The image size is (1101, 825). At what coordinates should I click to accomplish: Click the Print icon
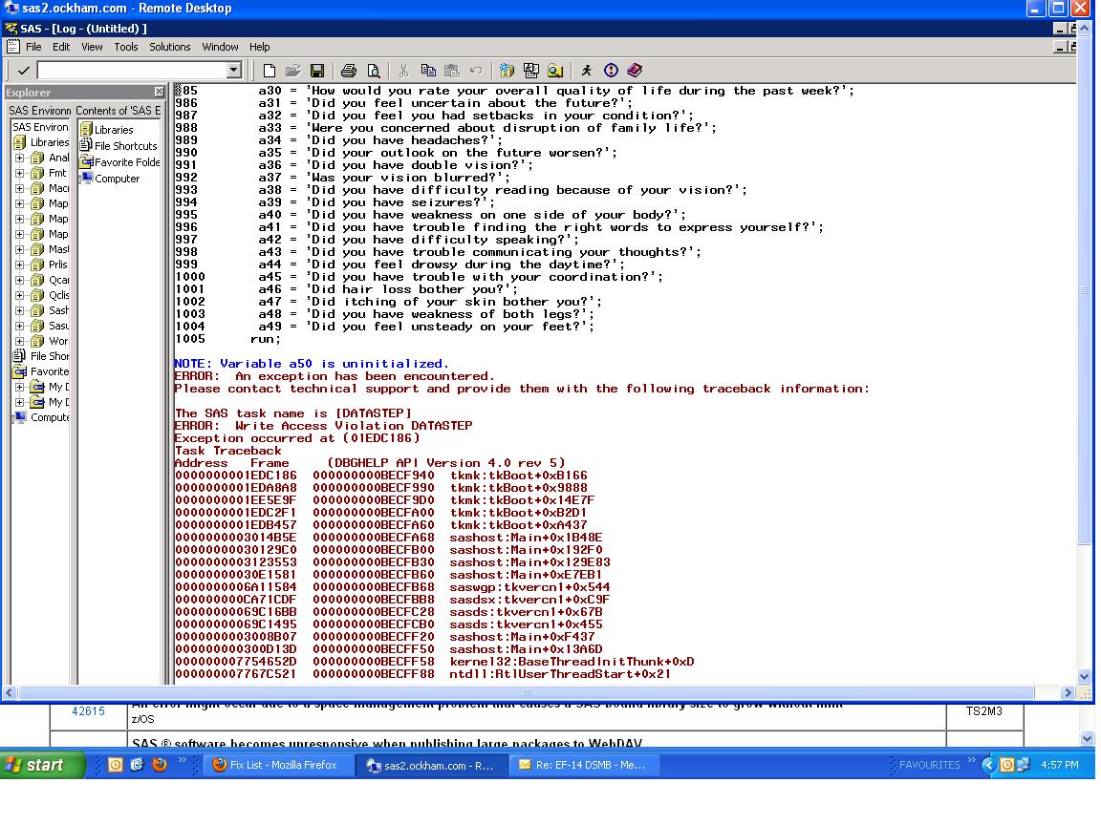pyautogui.click(x=349, y=70)
